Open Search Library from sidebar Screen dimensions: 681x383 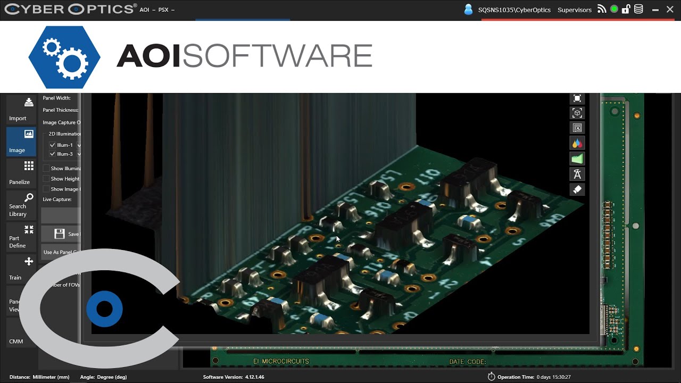(21, 205)
